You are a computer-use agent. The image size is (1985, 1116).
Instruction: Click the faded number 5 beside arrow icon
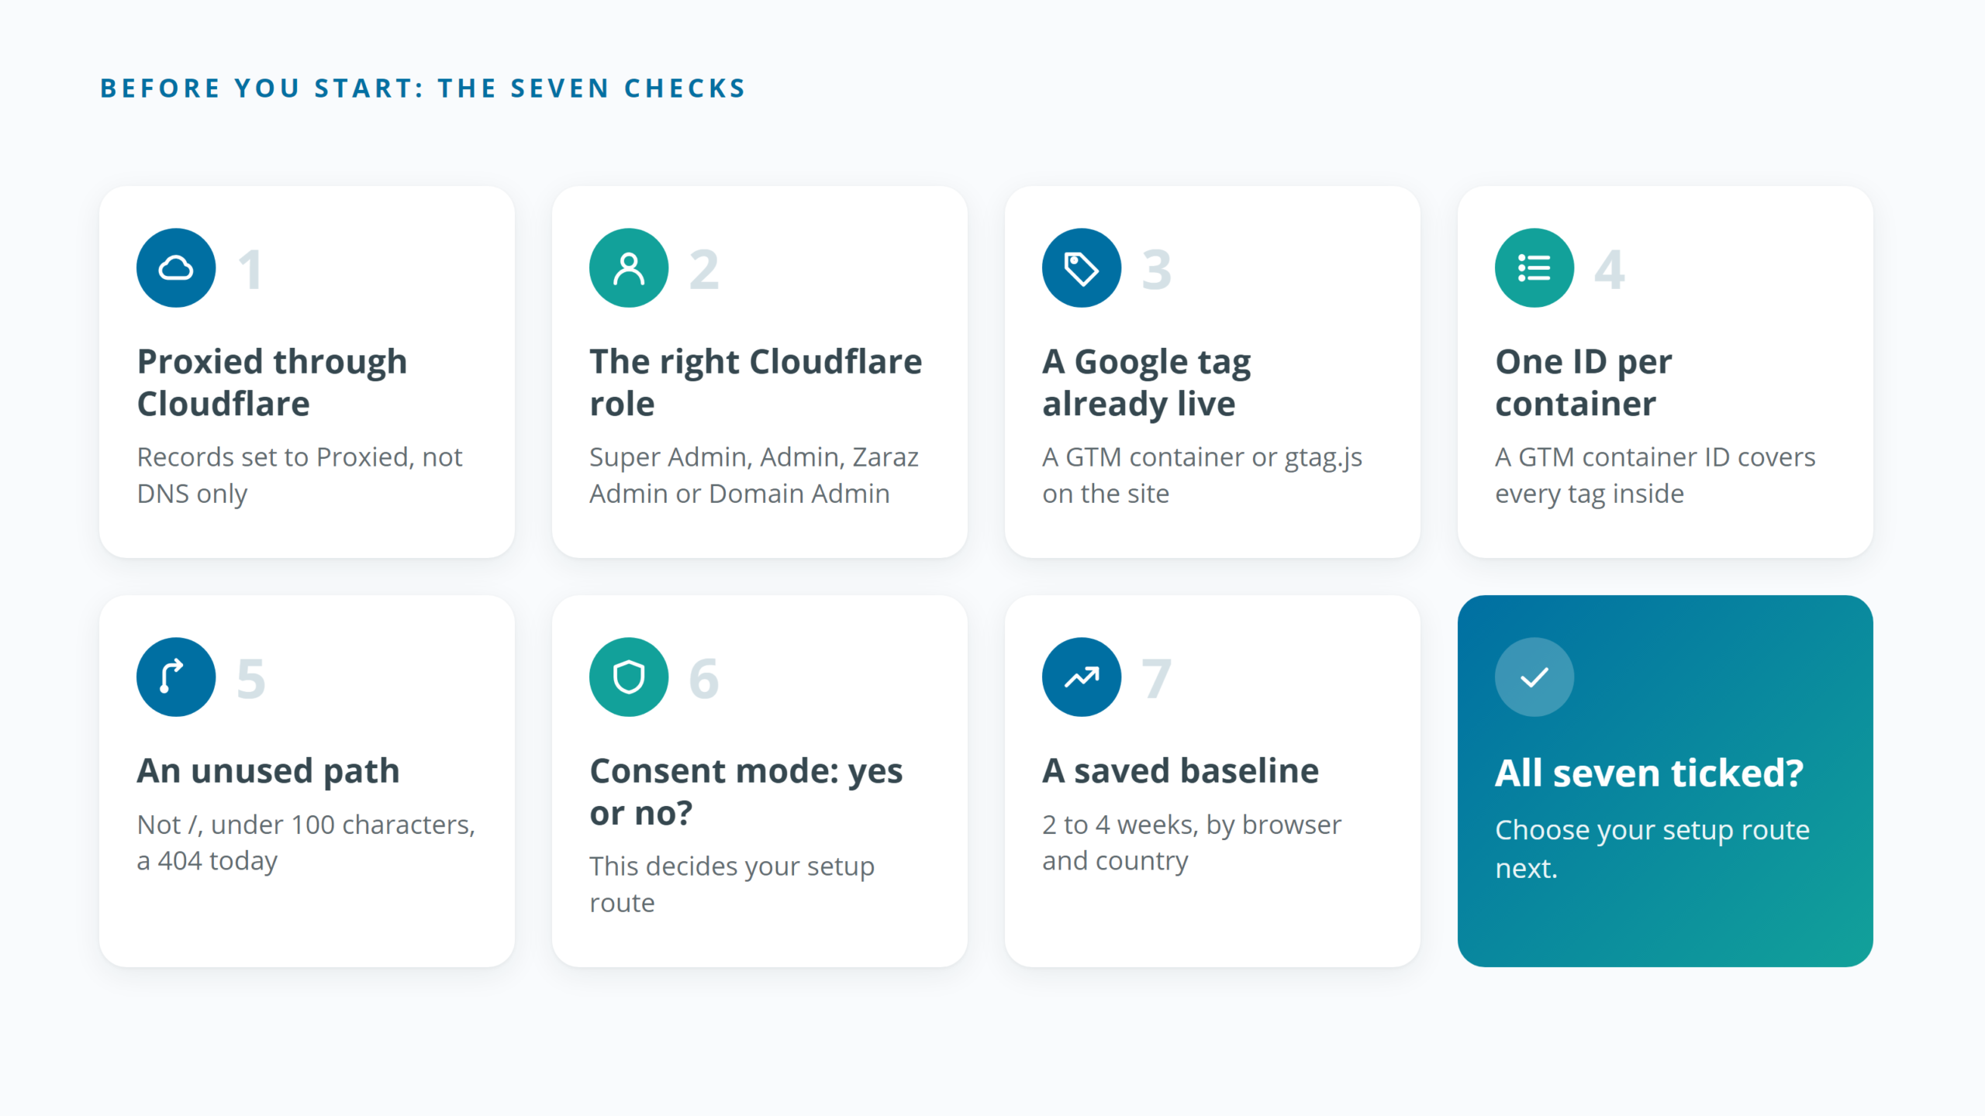coord(251,679)
